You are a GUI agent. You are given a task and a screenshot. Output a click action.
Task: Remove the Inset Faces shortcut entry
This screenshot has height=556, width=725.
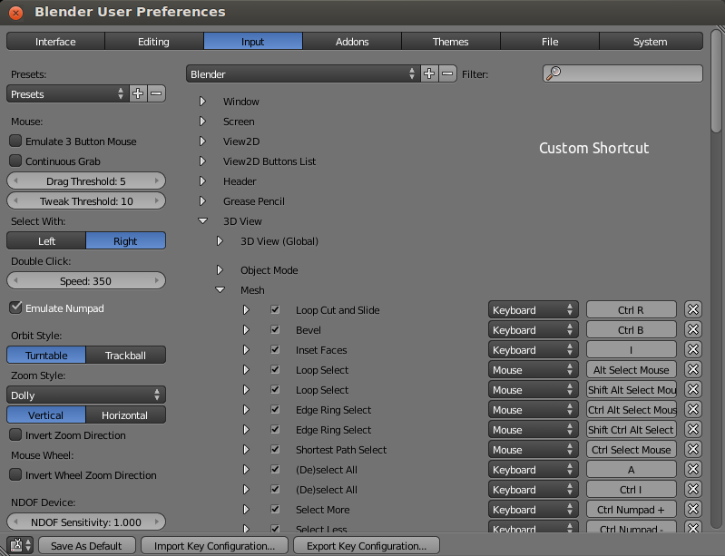[692, 349]
